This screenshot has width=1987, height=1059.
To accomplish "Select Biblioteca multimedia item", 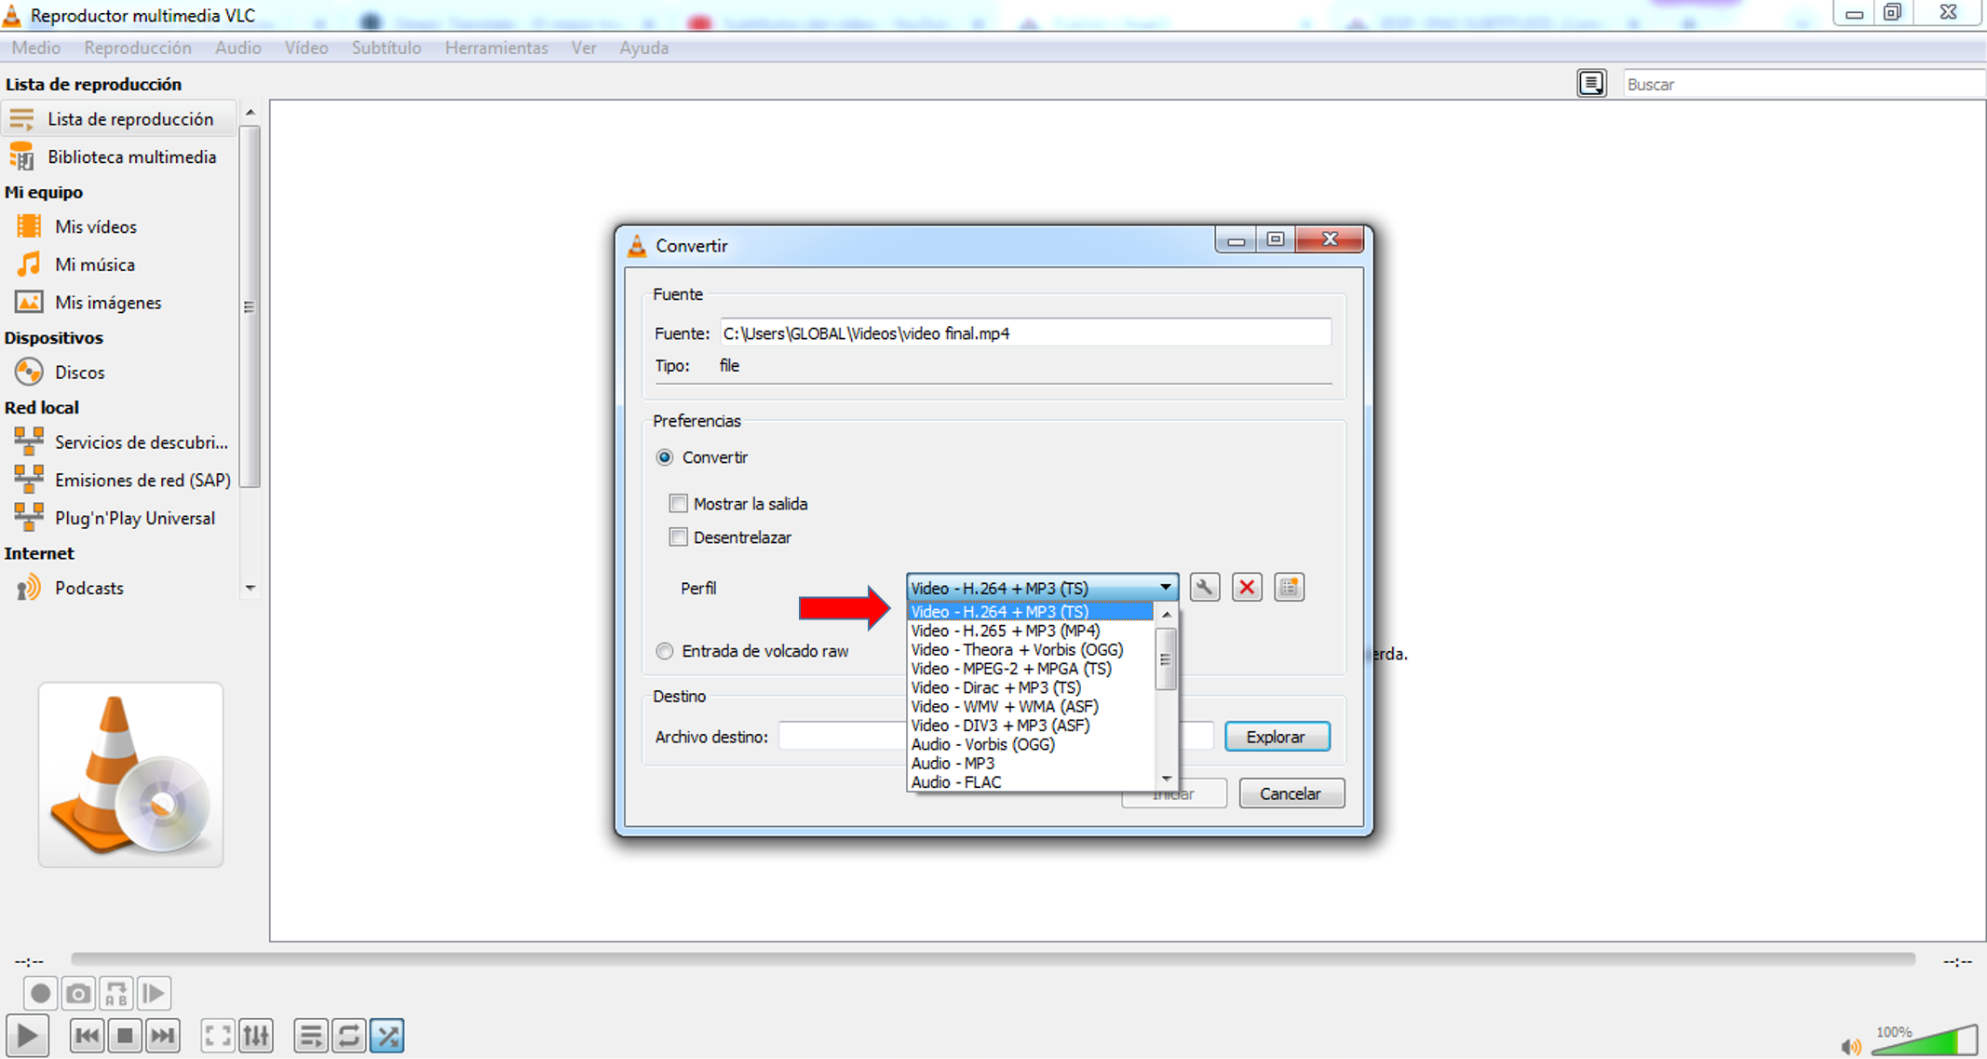I will (x=131, y=156).
